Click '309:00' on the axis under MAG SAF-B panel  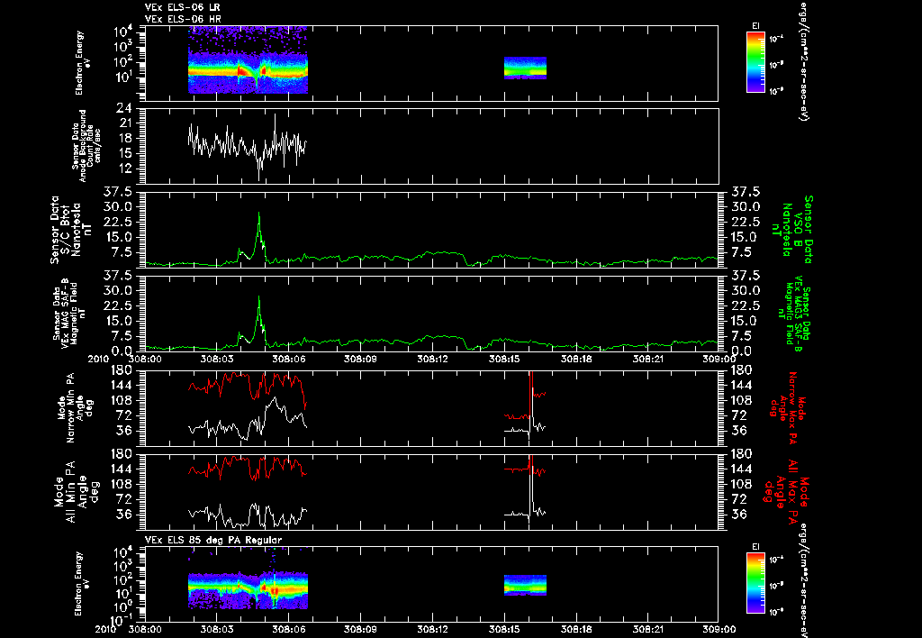tap(719, 359)
